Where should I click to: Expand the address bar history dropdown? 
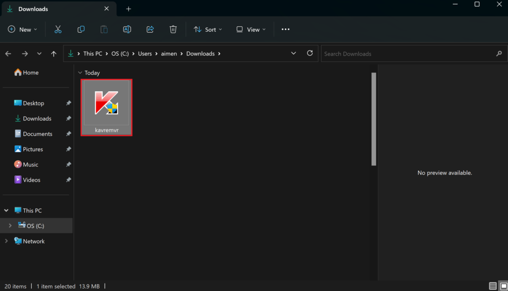[294, 54]
